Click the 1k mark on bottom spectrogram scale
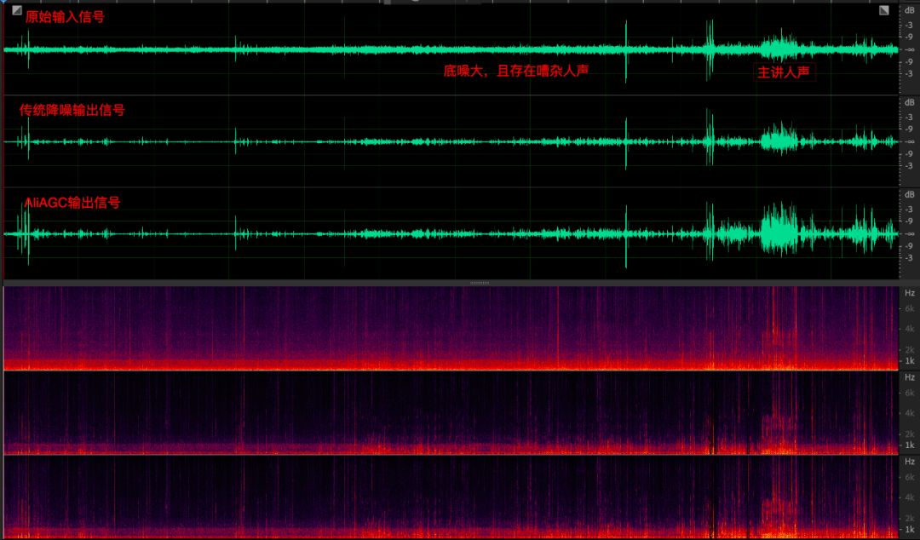 click(909, 529)
